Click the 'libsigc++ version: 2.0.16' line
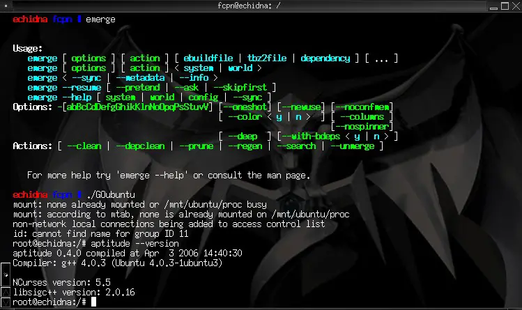This screenshot has height=310, width=522. [74, 293]
